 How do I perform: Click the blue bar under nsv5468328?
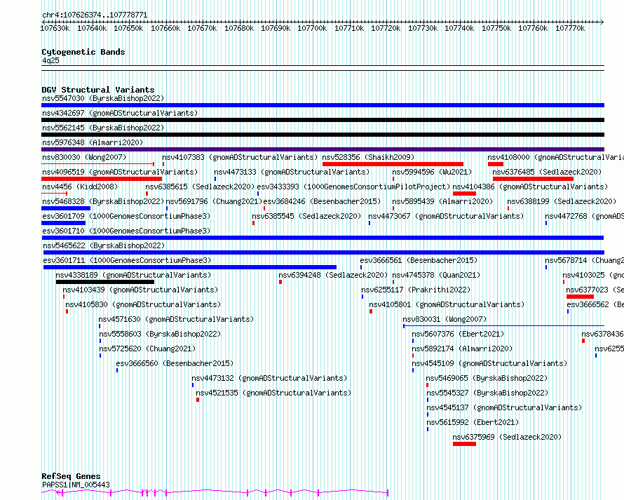tap(66, 208)
